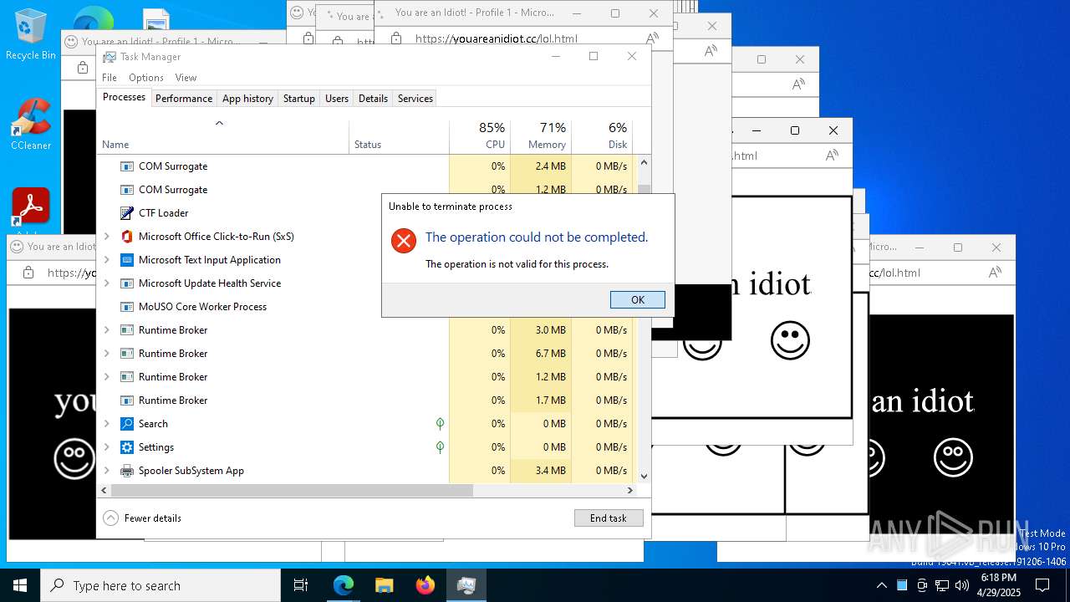Show hidden system tray icons

pos(881,585)
